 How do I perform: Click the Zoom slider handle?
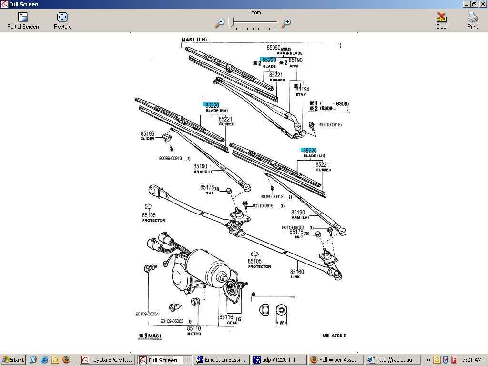point(231,22)
